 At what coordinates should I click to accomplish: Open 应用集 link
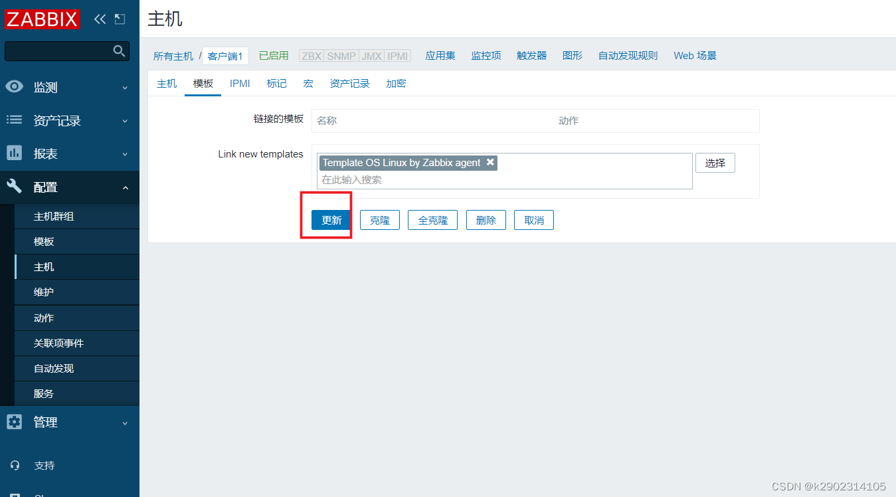point(440,56)
